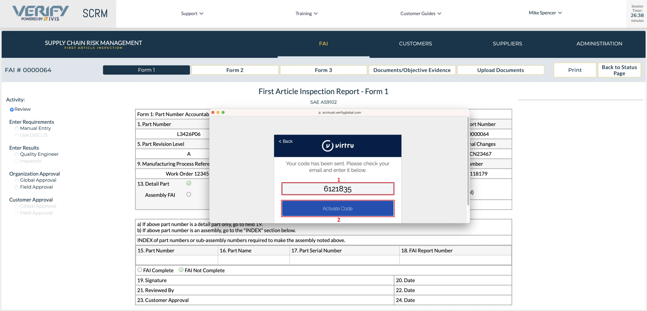Click Back to Status Page button

pos(619,70)
